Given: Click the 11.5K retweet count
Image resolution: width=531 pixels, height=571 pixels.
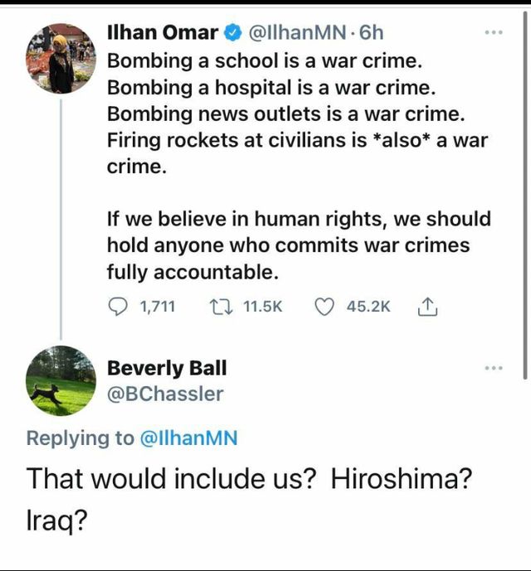Looking at the screenshot, I should click(263, 307).
